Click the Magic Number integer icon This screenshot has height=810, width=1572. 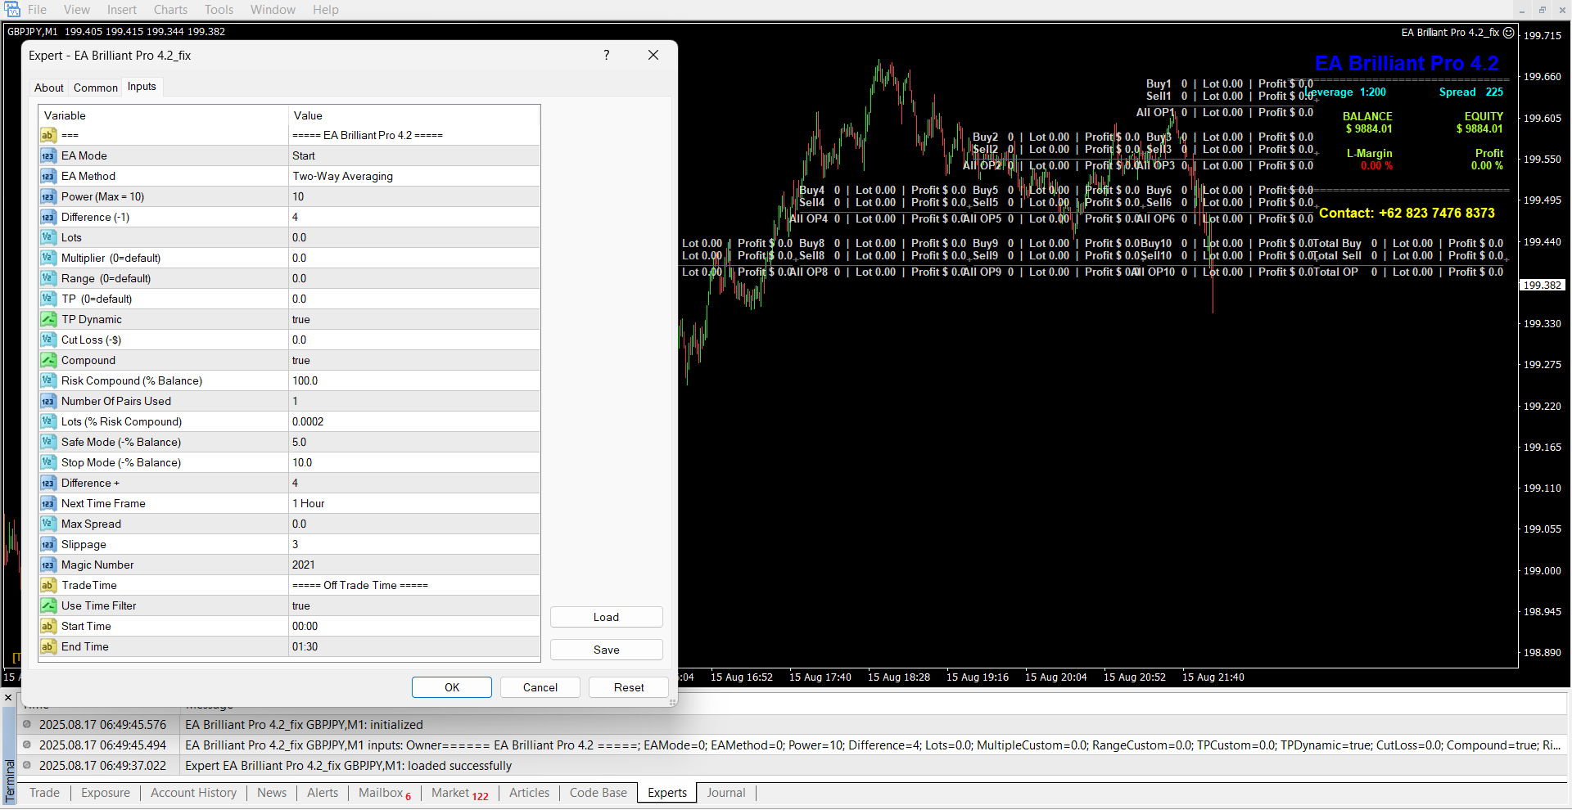pos(48,565)
